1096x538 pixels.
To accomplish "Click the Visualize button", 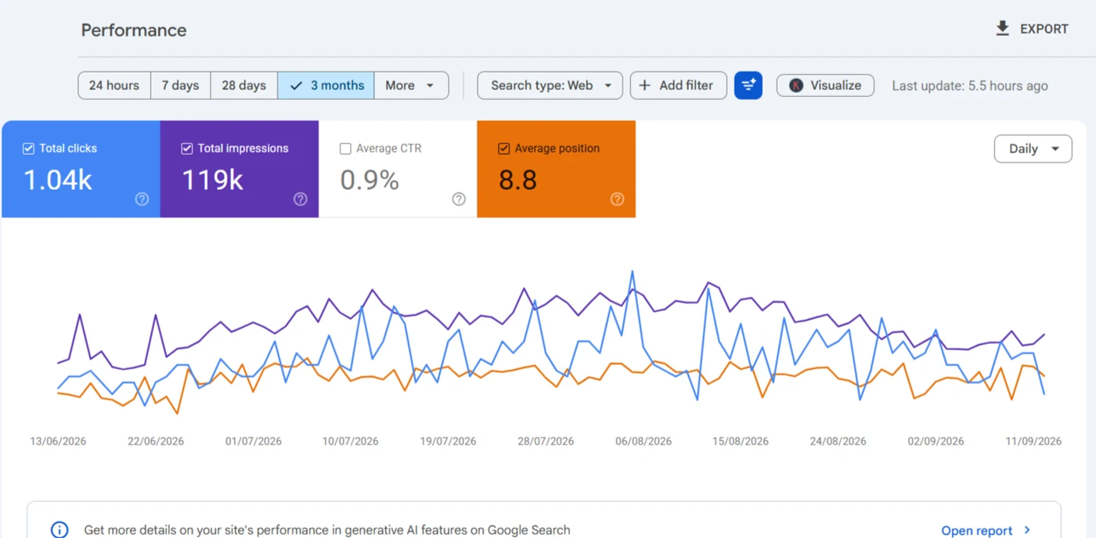I will (825, 85).
